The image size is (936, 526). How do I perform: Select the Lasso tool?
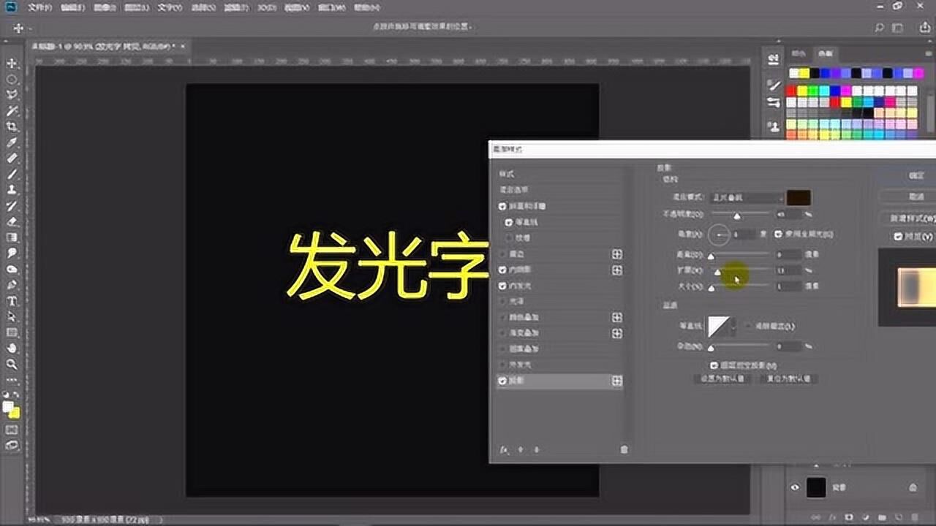(x=12, y=96)
